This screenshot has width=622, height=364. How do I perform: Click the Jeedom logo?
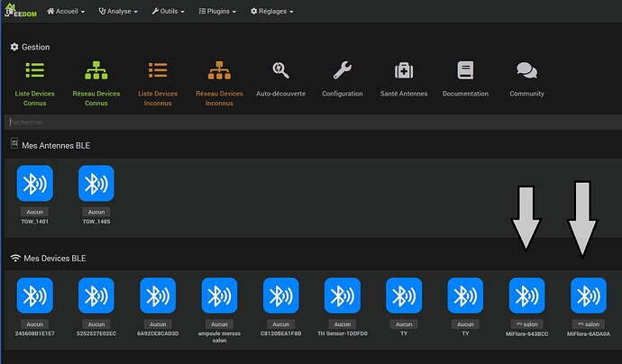coord(21,10)
